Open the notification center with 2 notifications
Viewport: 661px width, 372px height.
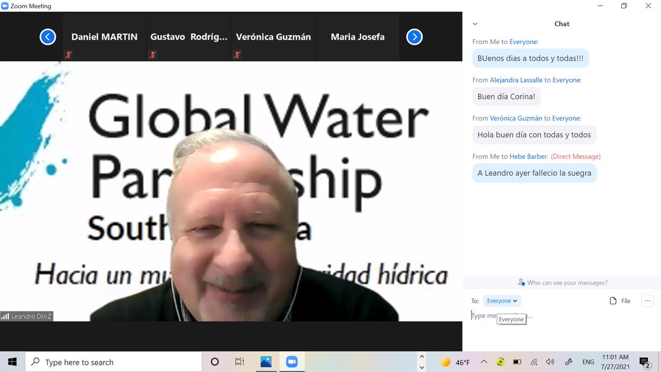pyautogui.click(x=644, y=362)
